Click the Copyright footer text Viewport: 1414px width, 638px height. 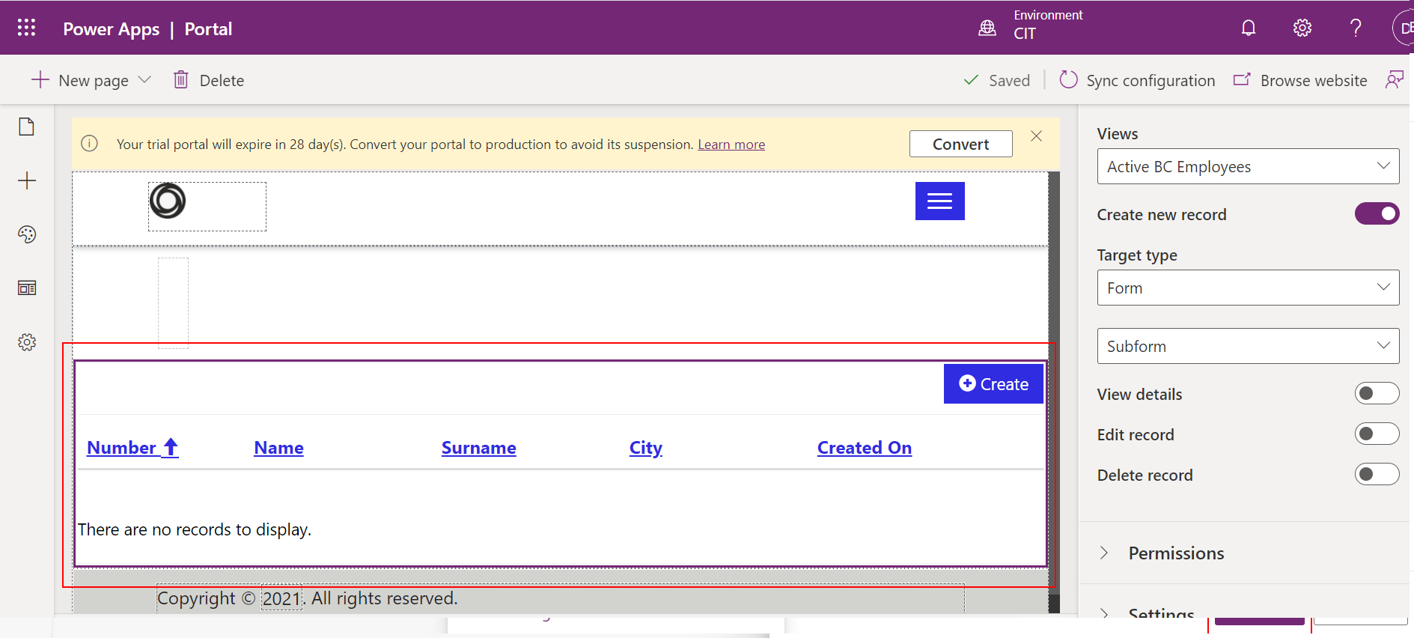[x=308, y=598]
